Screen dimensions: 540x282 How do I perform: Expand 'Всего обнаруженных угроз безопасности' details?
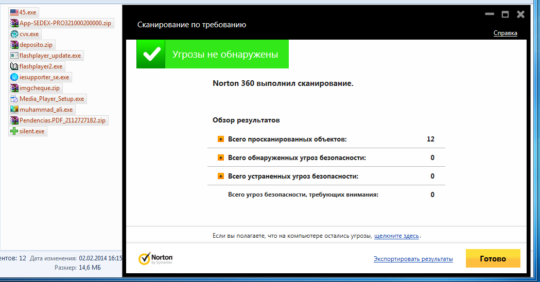[221, 157]
